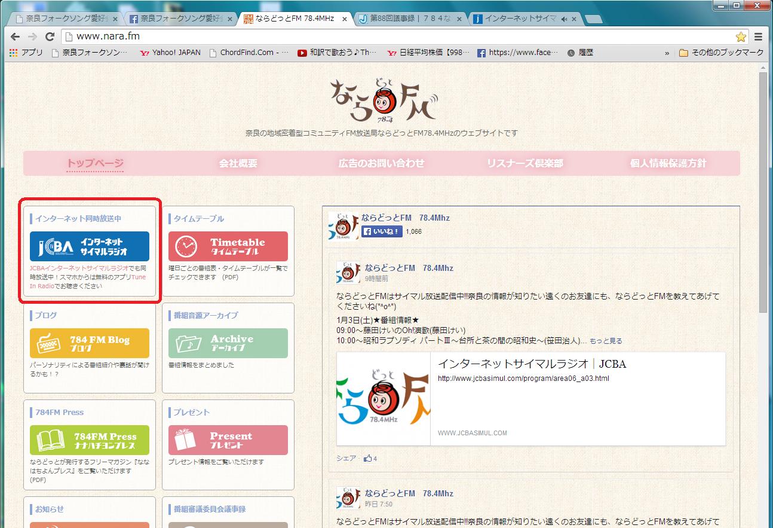Image resolution: width=773 pixels, height=528 pixels.
Task: Open the 履歴 history bookmark
Action: click(580, 53)
